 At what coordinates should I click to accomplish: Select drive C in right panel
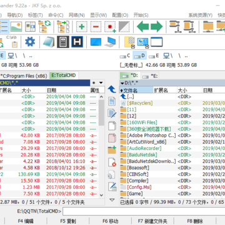click(125, 56)
